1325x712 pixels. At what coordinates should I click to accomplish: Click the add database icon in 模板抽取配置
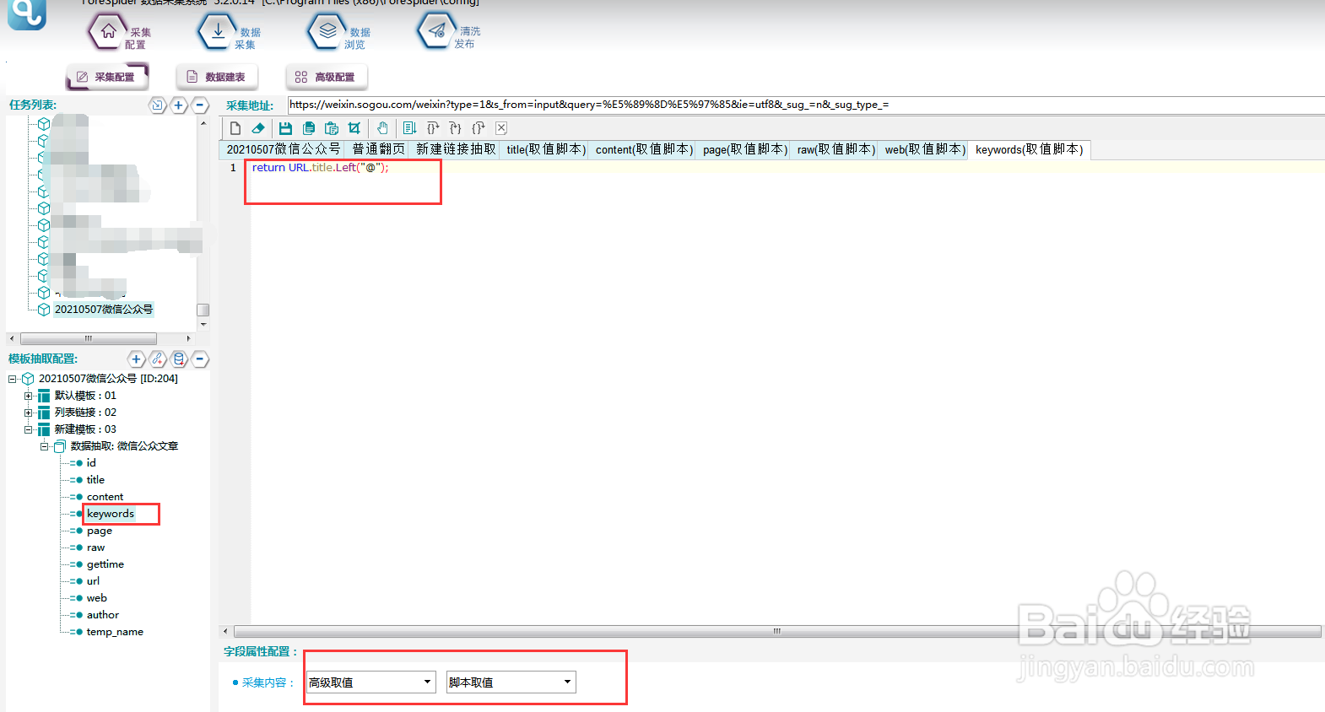pyautogui.click(x=179, y=359)
